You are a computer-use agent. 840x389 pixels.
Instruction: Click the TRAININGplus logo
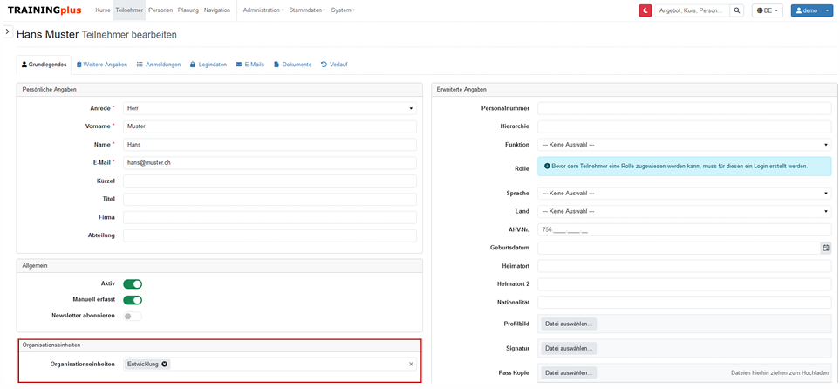point(44,10)
